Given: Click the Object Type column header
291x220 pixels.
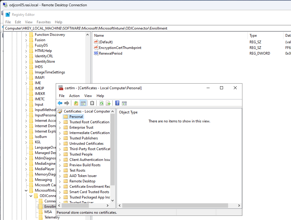Looking at the screenshot, I should pos(128,112).
